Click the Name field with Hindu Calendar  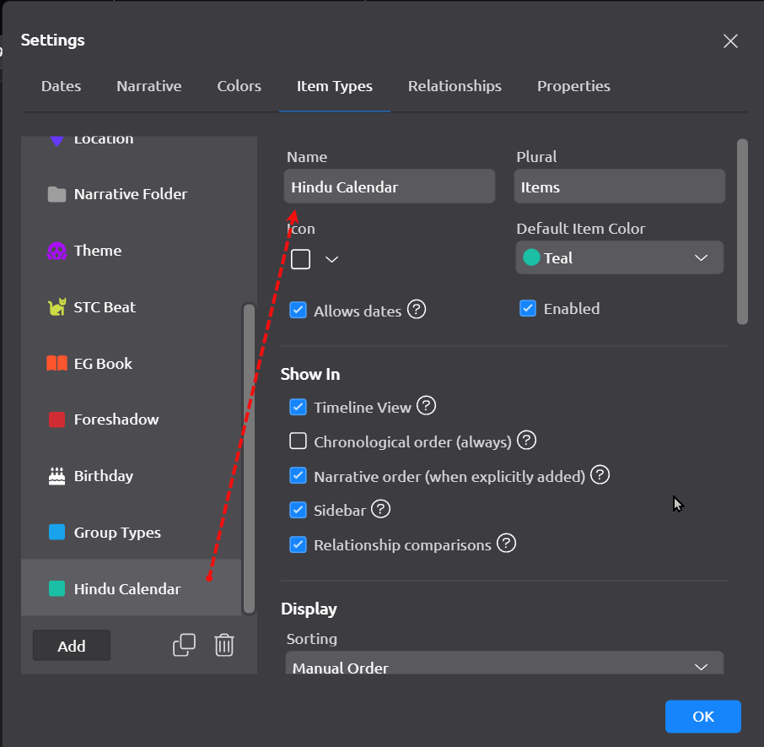tap(390, 187)
